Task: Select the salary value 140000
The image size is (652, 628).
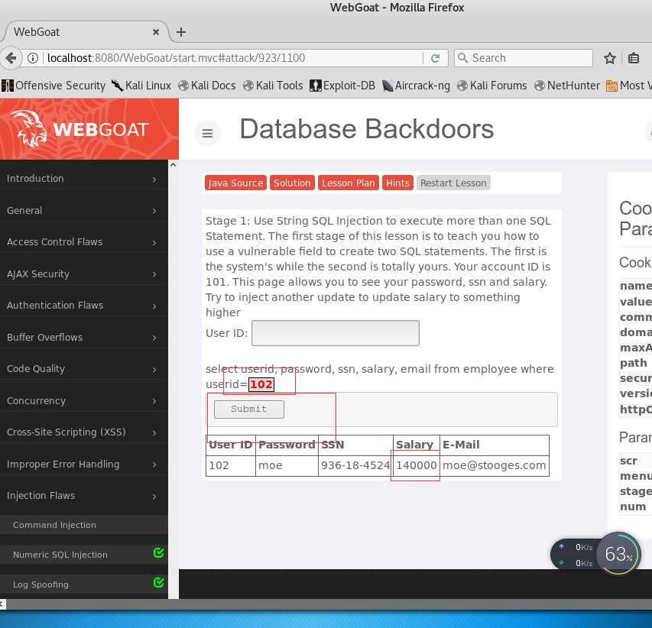Action: click(417, 465)
